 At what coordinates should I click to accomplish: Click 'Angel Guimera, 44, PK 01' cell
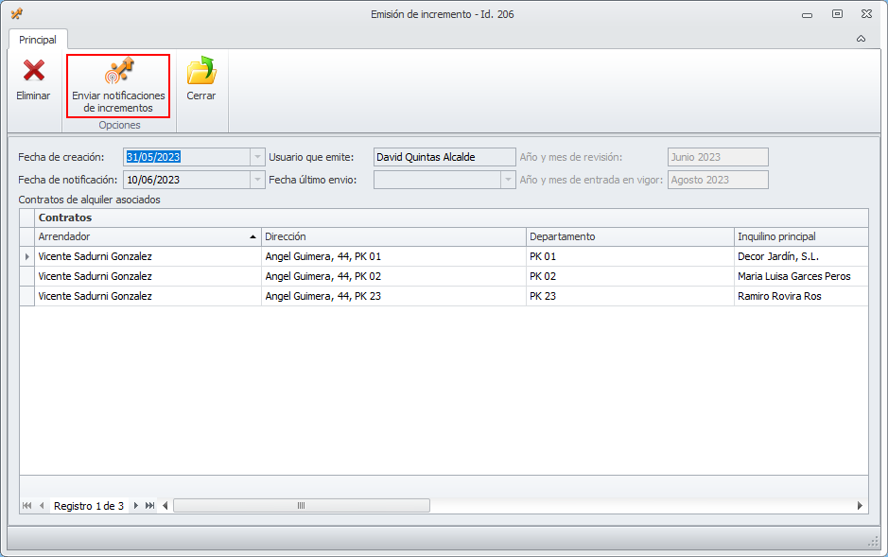[x=393, y=256]
